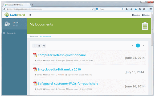
Task: Click the browser back button
Action: coord(4,9)
